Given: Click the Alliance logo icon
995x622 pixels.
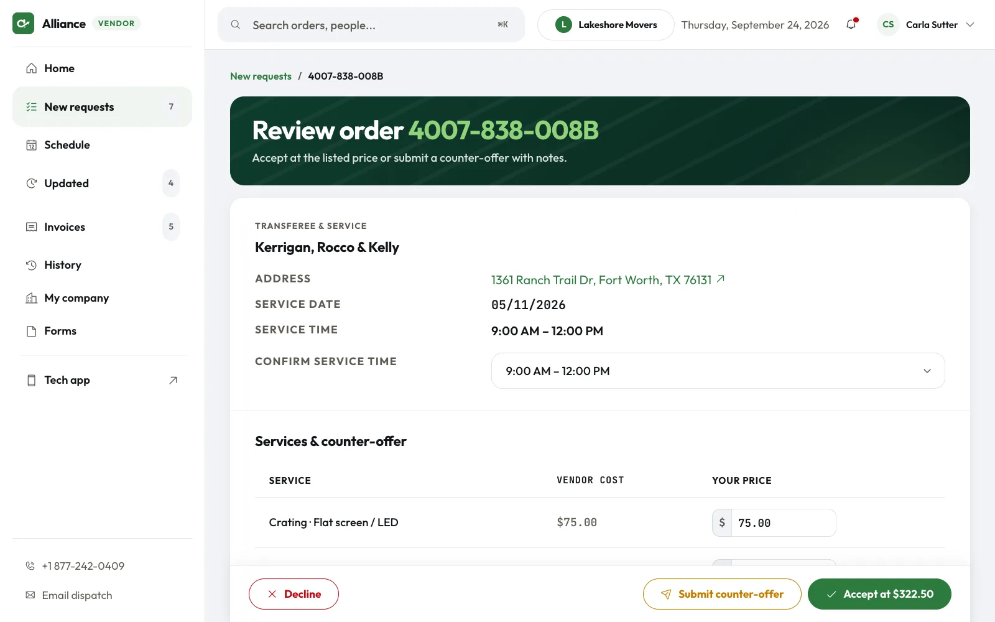Looking at the screenshot, I should [24, 24].
